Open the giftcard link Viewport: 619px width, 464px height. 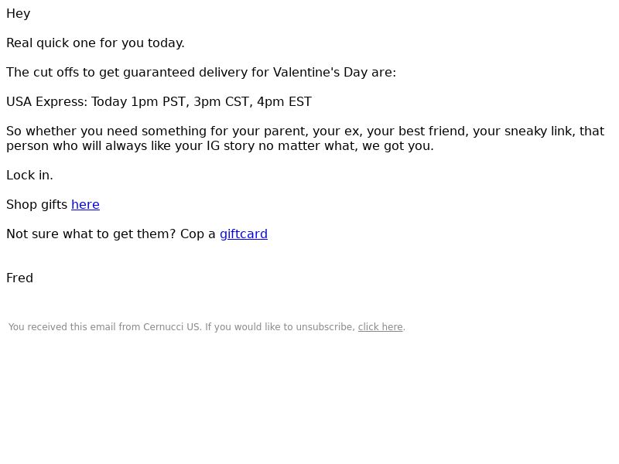[244, 234]
